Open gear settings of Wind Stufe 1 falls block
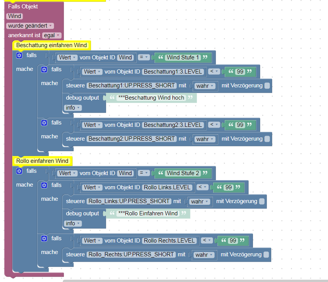Screen dimensions: 328x282 coord(19,56)
